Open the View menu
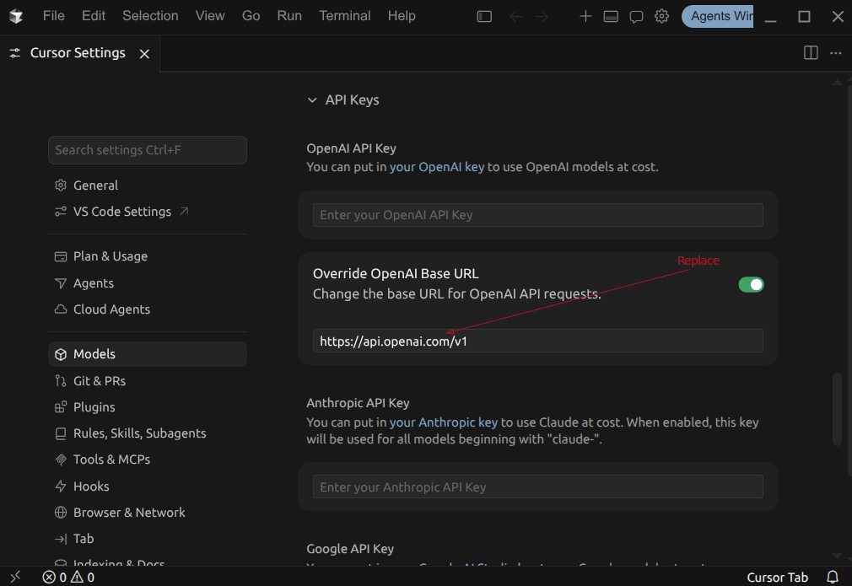Screen dimensions: 852x586 (x=210, y=16)
